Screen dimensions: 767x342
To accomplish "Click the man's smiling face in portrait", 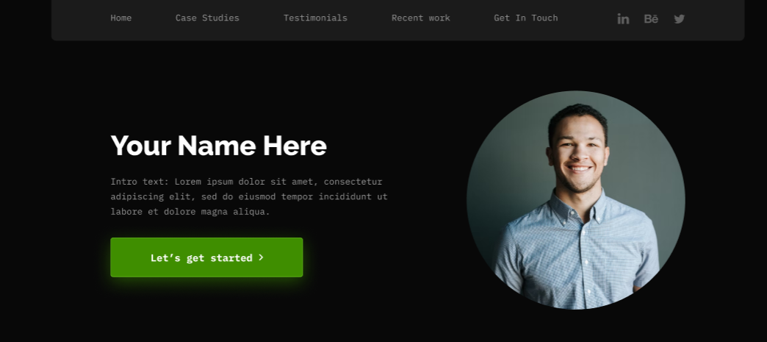I will tap(578, 152).
